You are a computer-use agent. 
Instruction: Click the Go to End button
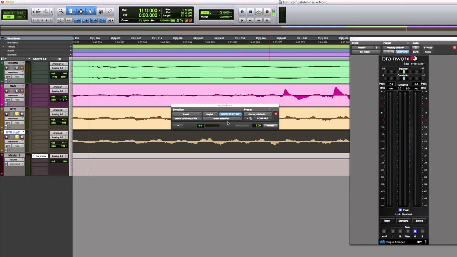coord(267,20)
